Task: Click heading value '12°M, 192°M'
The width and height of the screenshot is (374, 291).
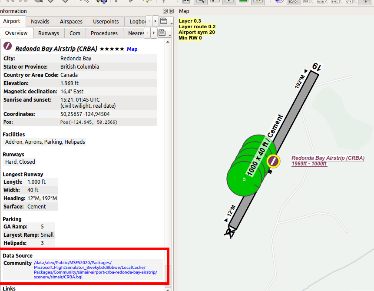Action: tap(42, 198)
